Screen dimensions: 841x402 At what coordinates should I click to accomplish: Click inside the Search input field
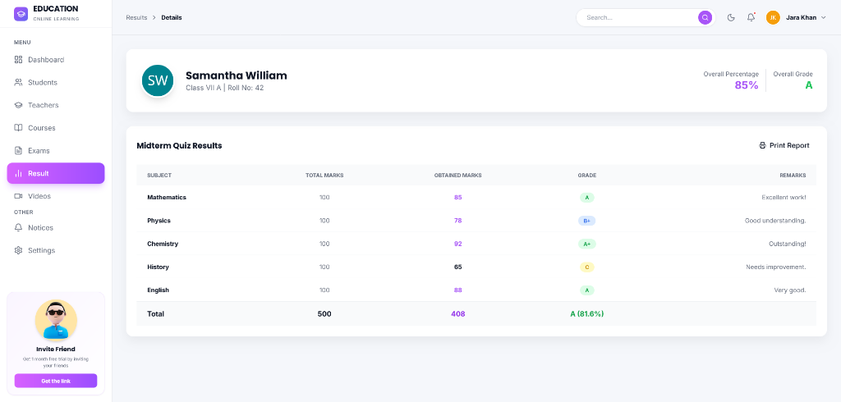click(x=636, y=17)
